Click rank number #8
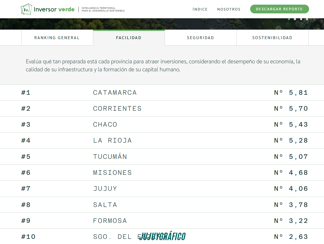324x244 pixels. pyautogui.click(x=26, y=205)
